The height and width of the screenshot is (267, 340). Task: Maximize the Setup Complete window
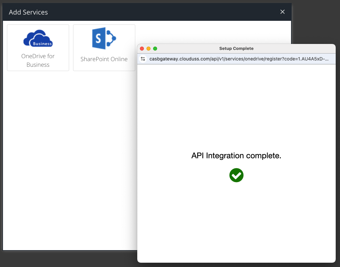[155, 49]
